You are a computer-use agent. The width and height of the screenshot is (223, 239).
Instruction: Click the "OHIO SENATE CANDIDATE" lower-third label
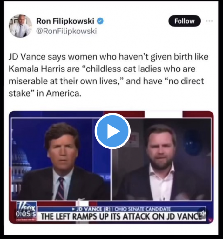point(143,209)
